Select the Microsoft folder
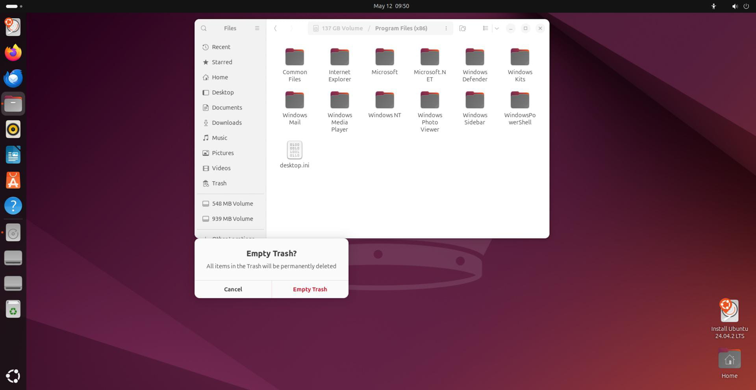Image resolution: width=756 pixels, height=390 pixels. click(385, 62)
